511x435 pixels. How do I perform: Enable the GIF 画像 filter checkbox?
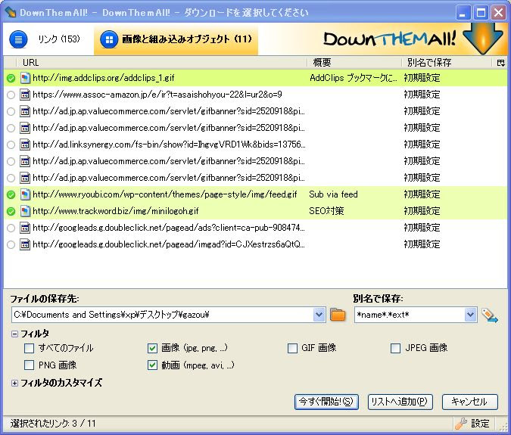[x=292, y=349]
